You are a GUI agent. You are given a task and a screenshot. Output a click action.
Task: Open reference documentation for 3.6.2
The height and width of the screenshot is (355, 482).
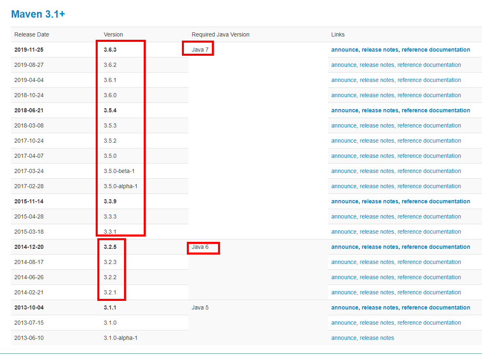[429, 65]
